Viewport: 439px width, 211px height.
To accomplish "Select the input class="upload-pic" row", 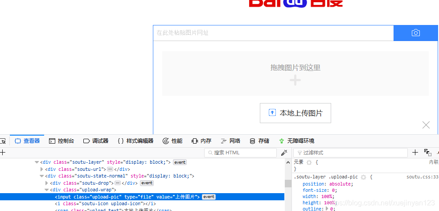I will pos(142,197).
